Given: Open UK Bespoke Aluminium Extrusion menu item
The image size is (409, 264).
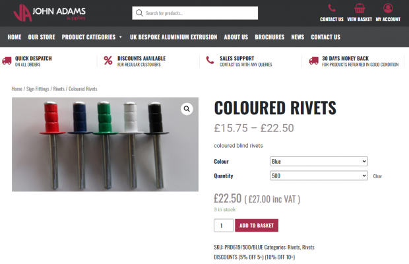Looking at the screenshot, I should [x=173, y=37].
